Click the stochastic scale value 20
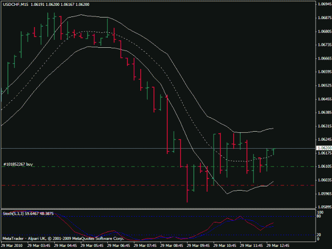332x249 pixels. coord(319,235)
